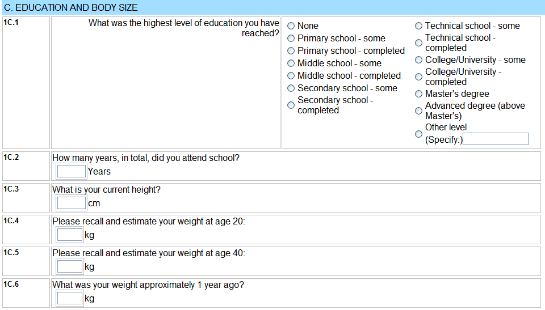Click the Years attended school field
Screen dimensions: 545x310
[x=72, y=171]
